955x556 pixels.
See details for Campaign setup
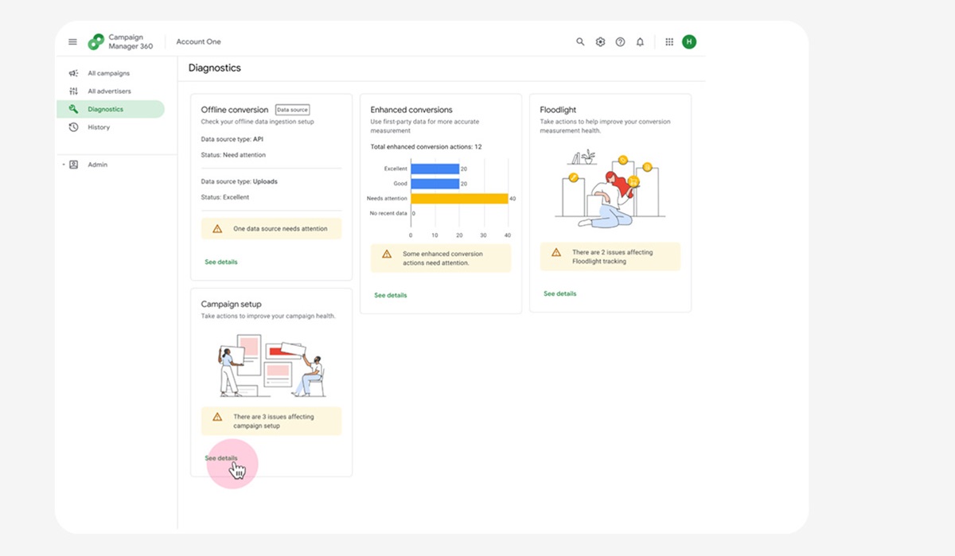(x=220, y=458)
